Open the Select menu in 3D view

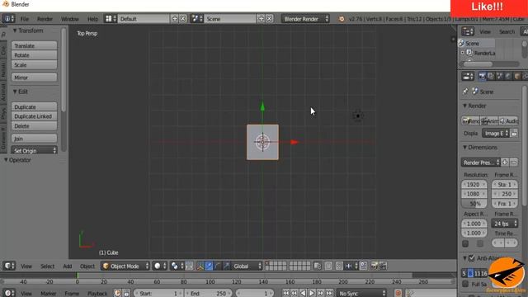coord(47,266)
